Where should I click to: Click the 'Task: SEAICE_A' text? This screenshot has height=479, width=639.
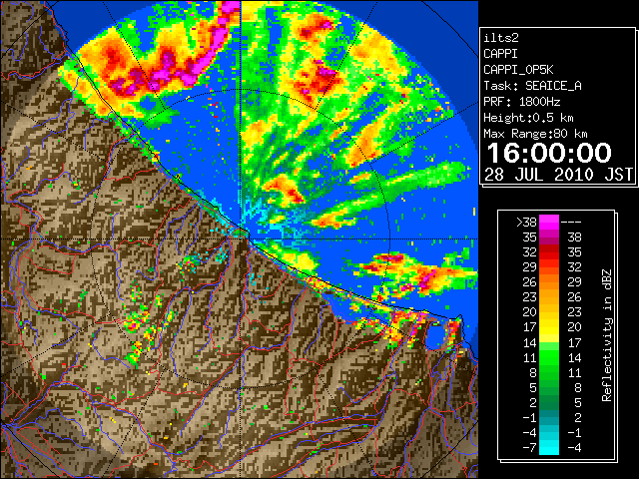[532, 86]
